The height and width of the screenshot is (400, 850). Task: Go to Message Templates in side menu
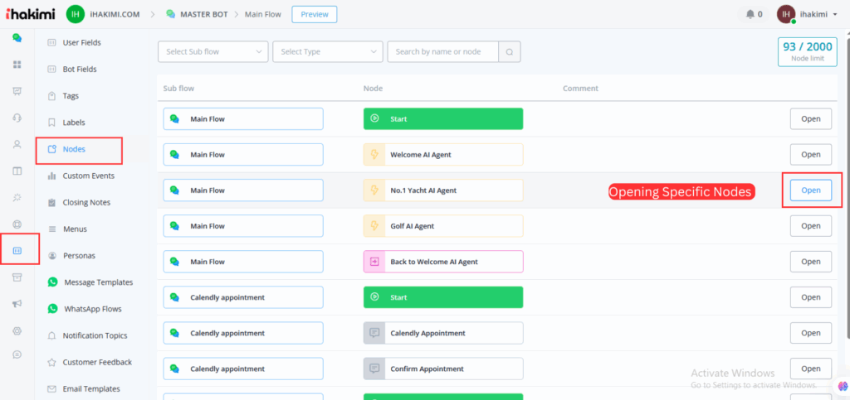[98, 282]
